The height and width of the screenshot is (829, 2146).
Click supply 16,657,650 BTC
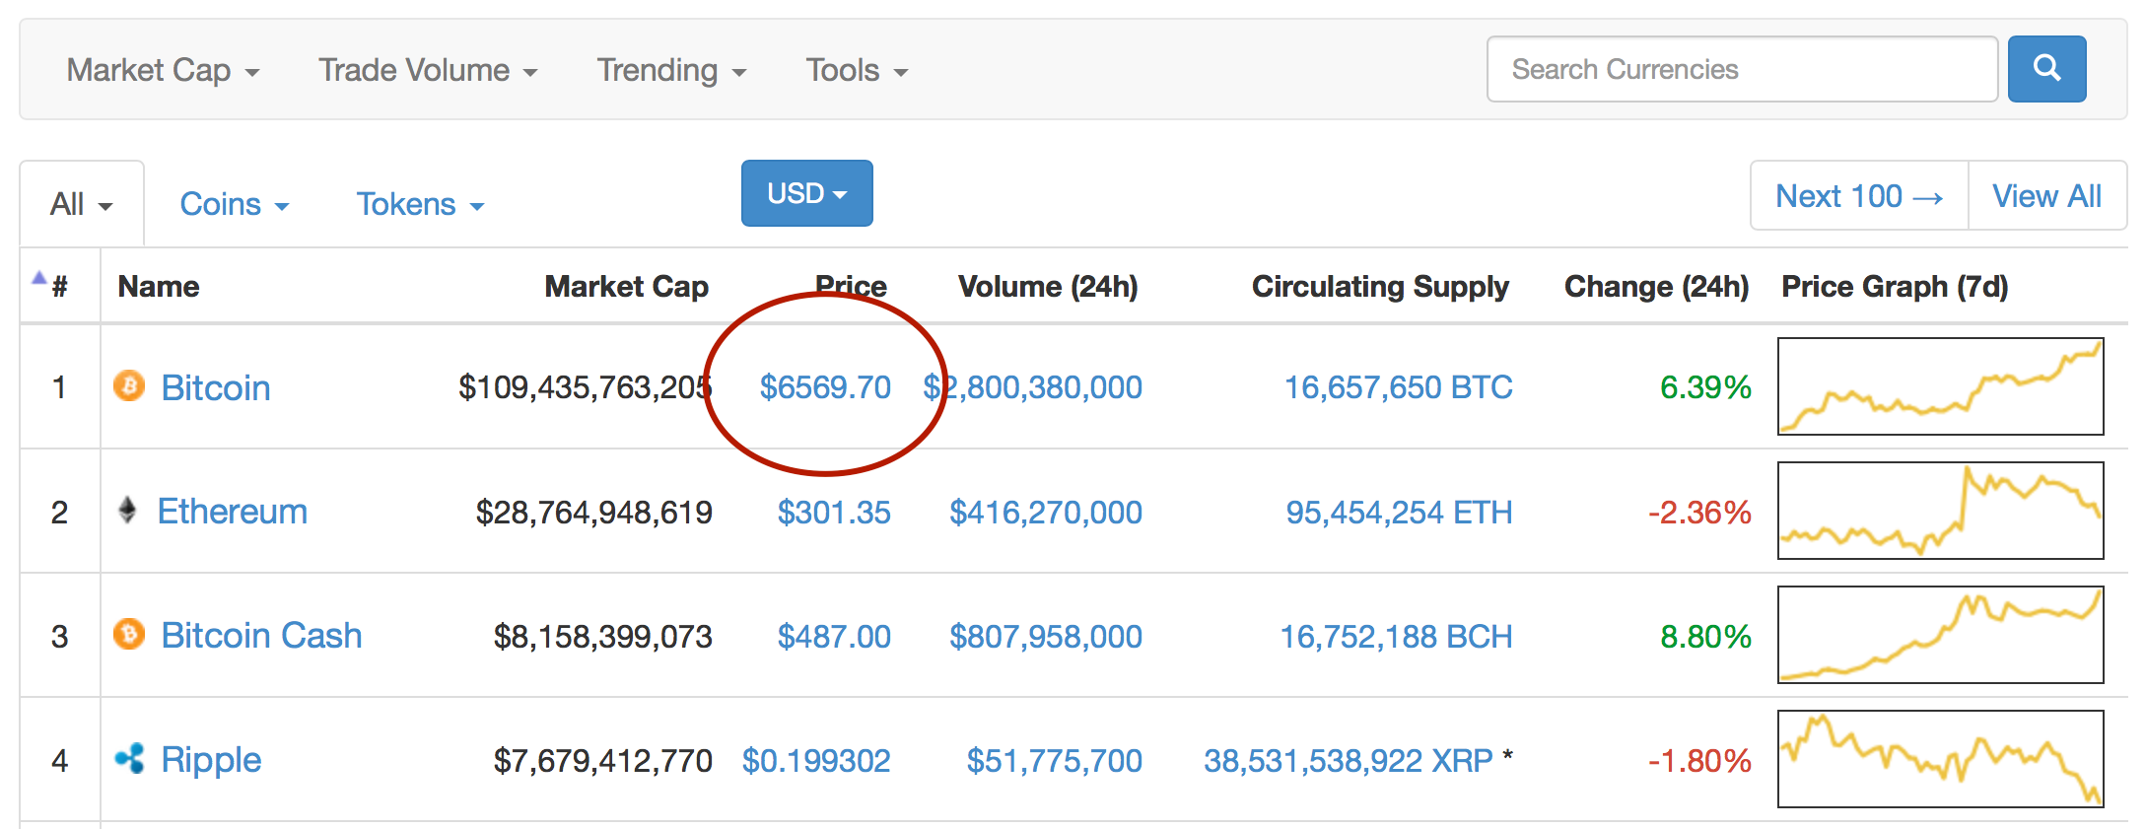[1399, 387]
